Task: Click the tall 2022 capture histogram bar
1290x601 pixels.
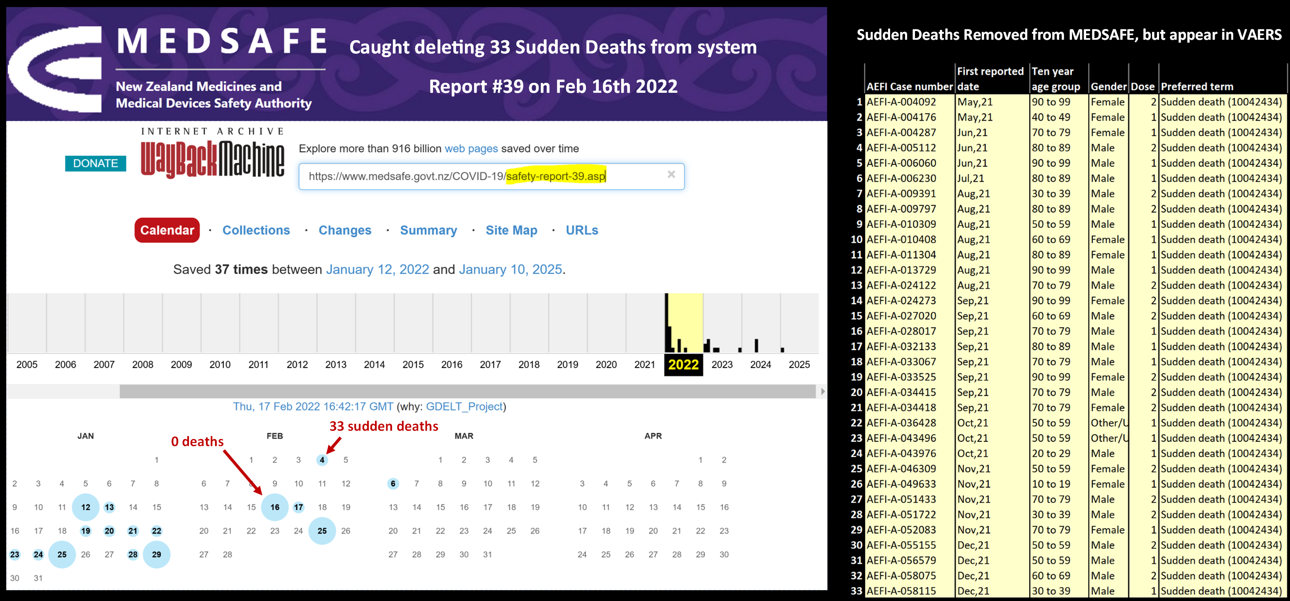Action: (x=666, y=323)
